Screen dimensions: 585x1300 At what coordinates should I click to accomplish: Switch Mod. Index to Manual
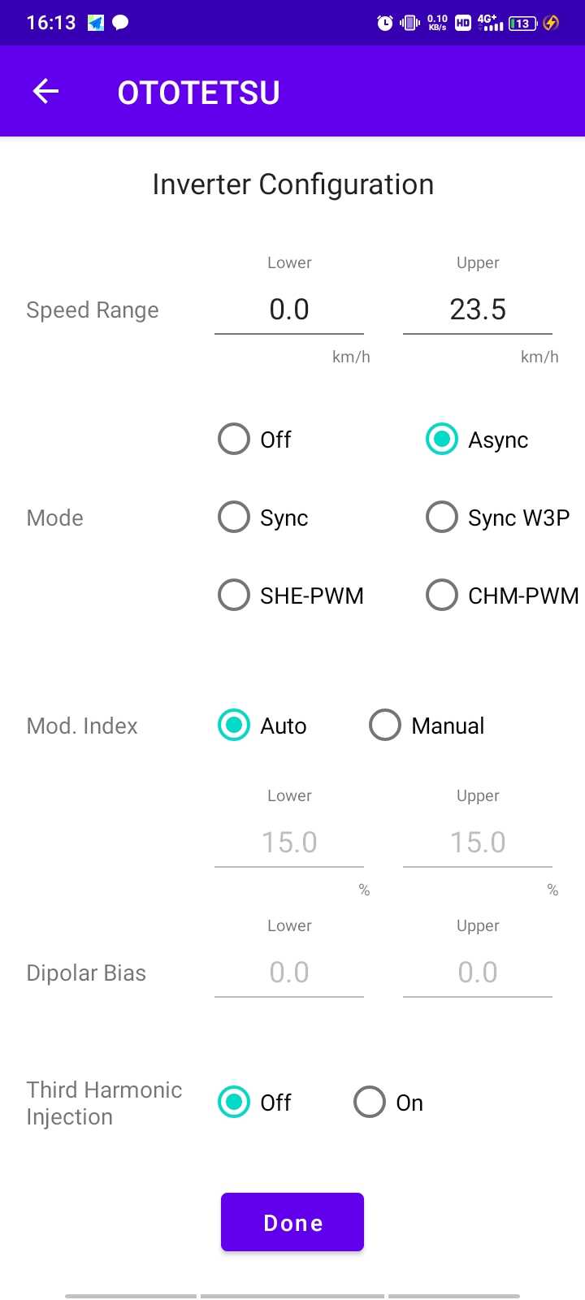385,726
